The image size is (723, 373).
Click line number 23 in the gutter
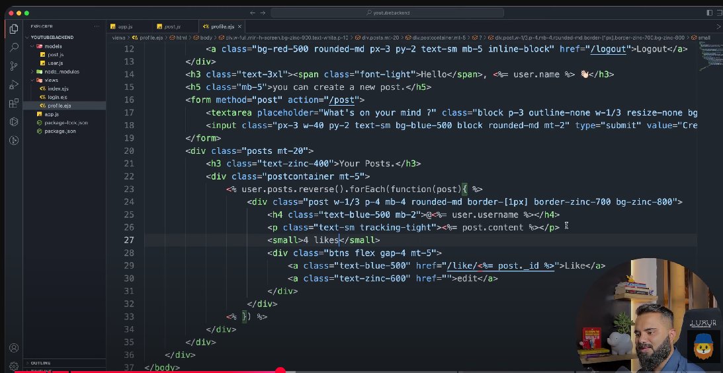128,189
